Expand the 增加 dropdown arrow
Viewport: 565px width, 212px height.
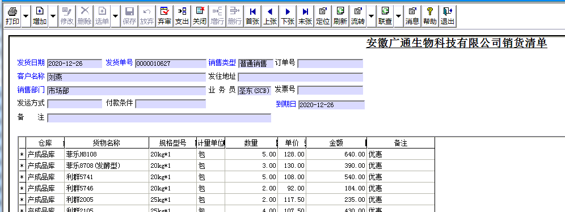click(x=53, y=16)
